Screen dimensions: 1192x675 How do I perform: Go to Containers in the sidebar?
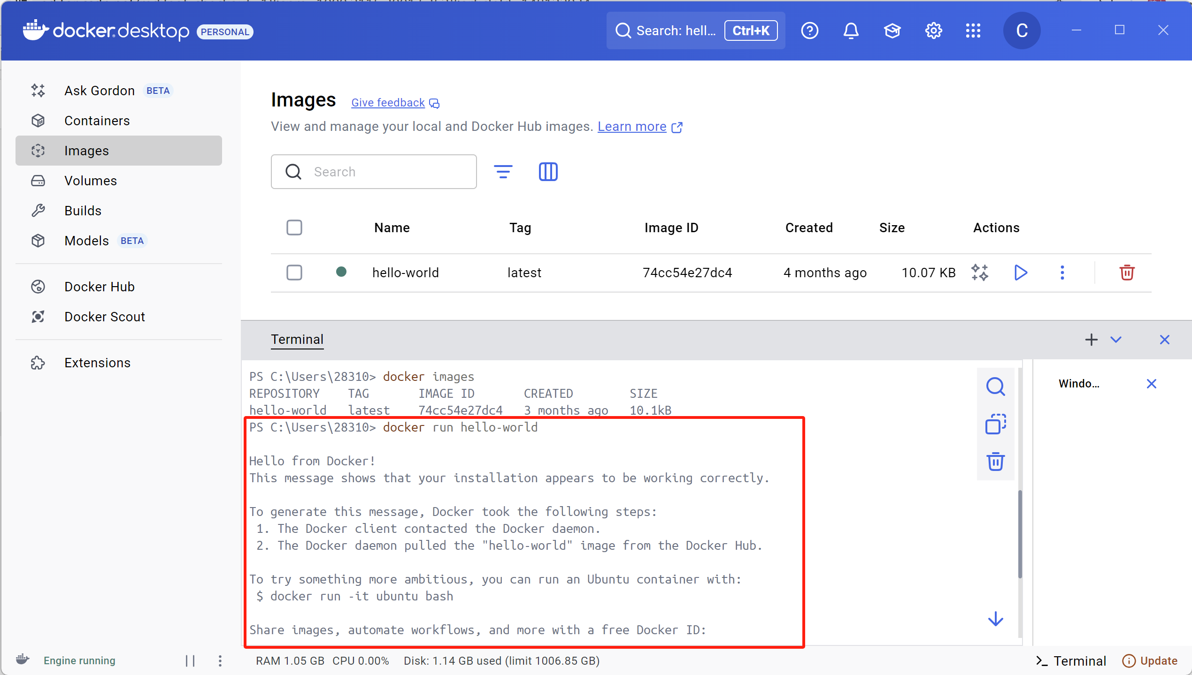pyautogui.click(x=97, y=121)
